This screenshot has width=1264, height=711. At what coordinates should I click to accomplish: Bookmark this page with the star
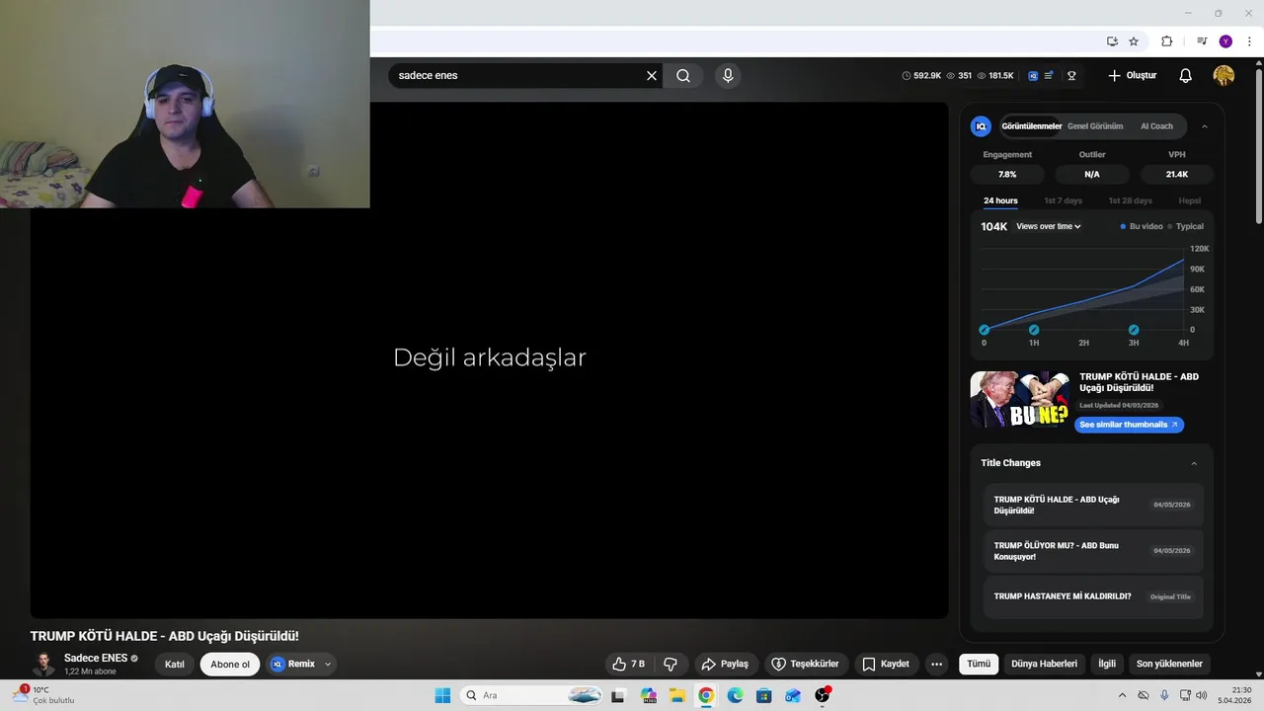tap(1134, 41)
